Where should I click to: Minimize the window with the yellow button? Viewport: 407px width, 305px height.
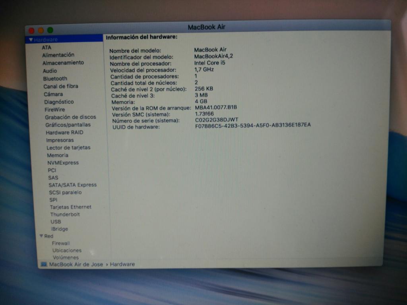41,30
